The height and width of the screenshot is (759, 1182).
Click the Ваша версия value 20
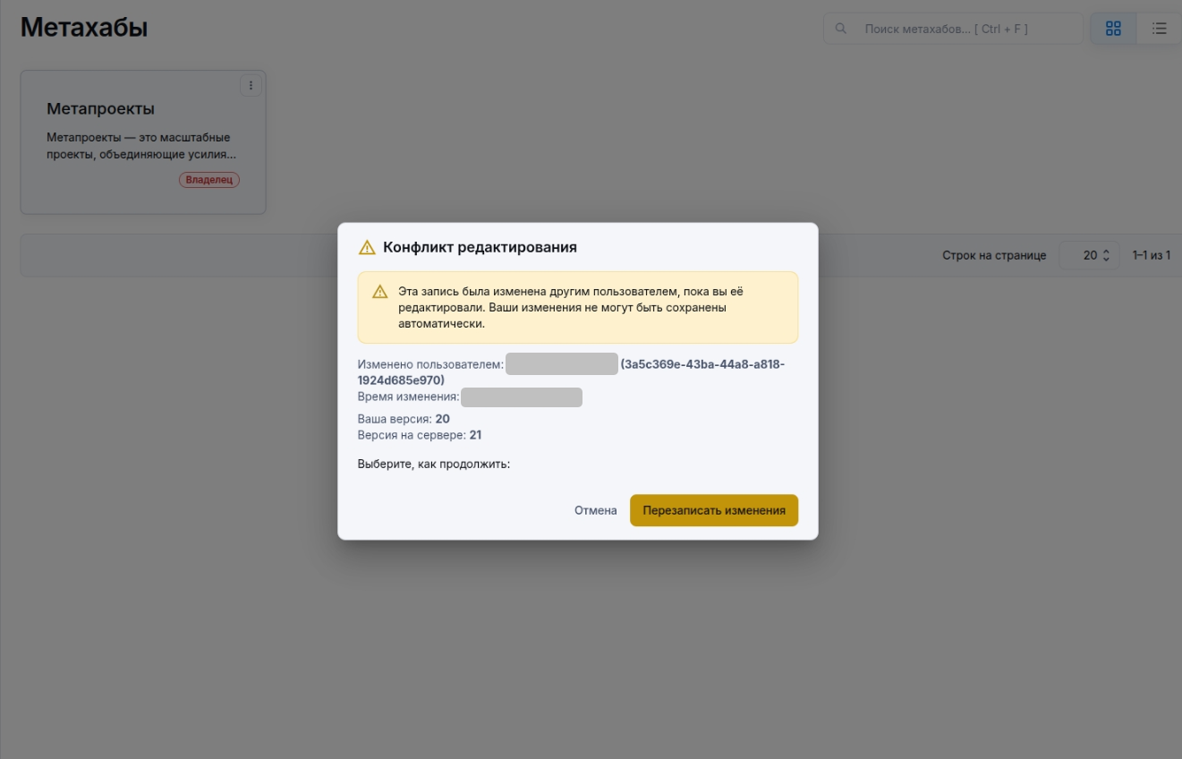(442, 419)
